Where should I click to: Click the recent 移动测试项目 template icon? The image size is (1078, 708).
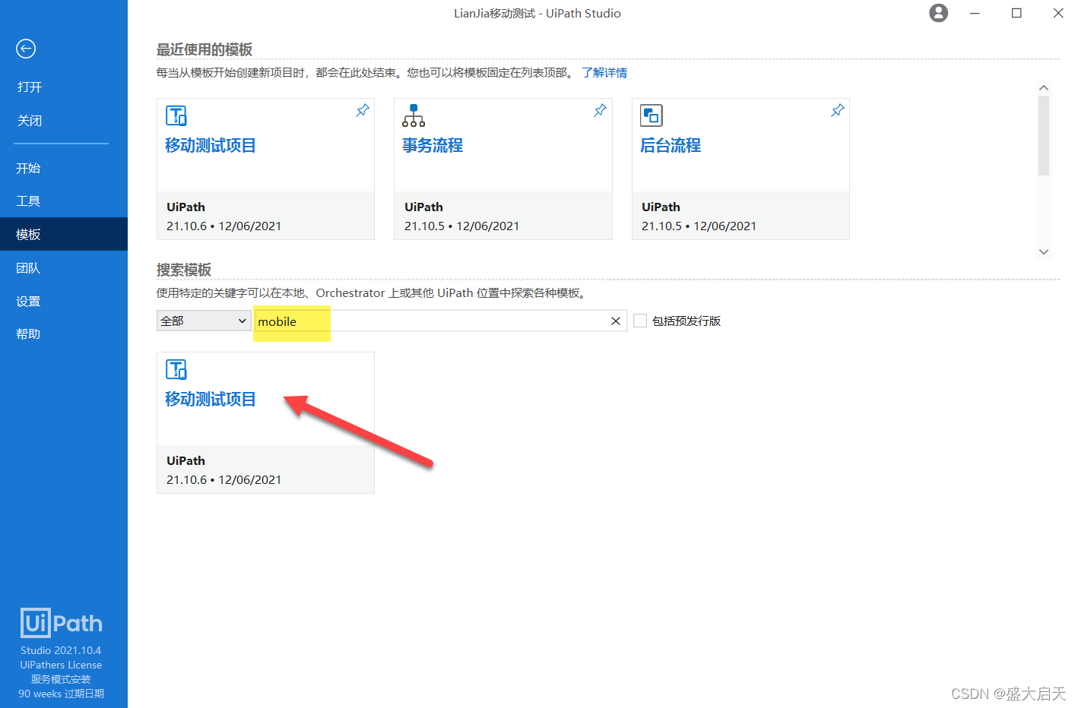176,115
